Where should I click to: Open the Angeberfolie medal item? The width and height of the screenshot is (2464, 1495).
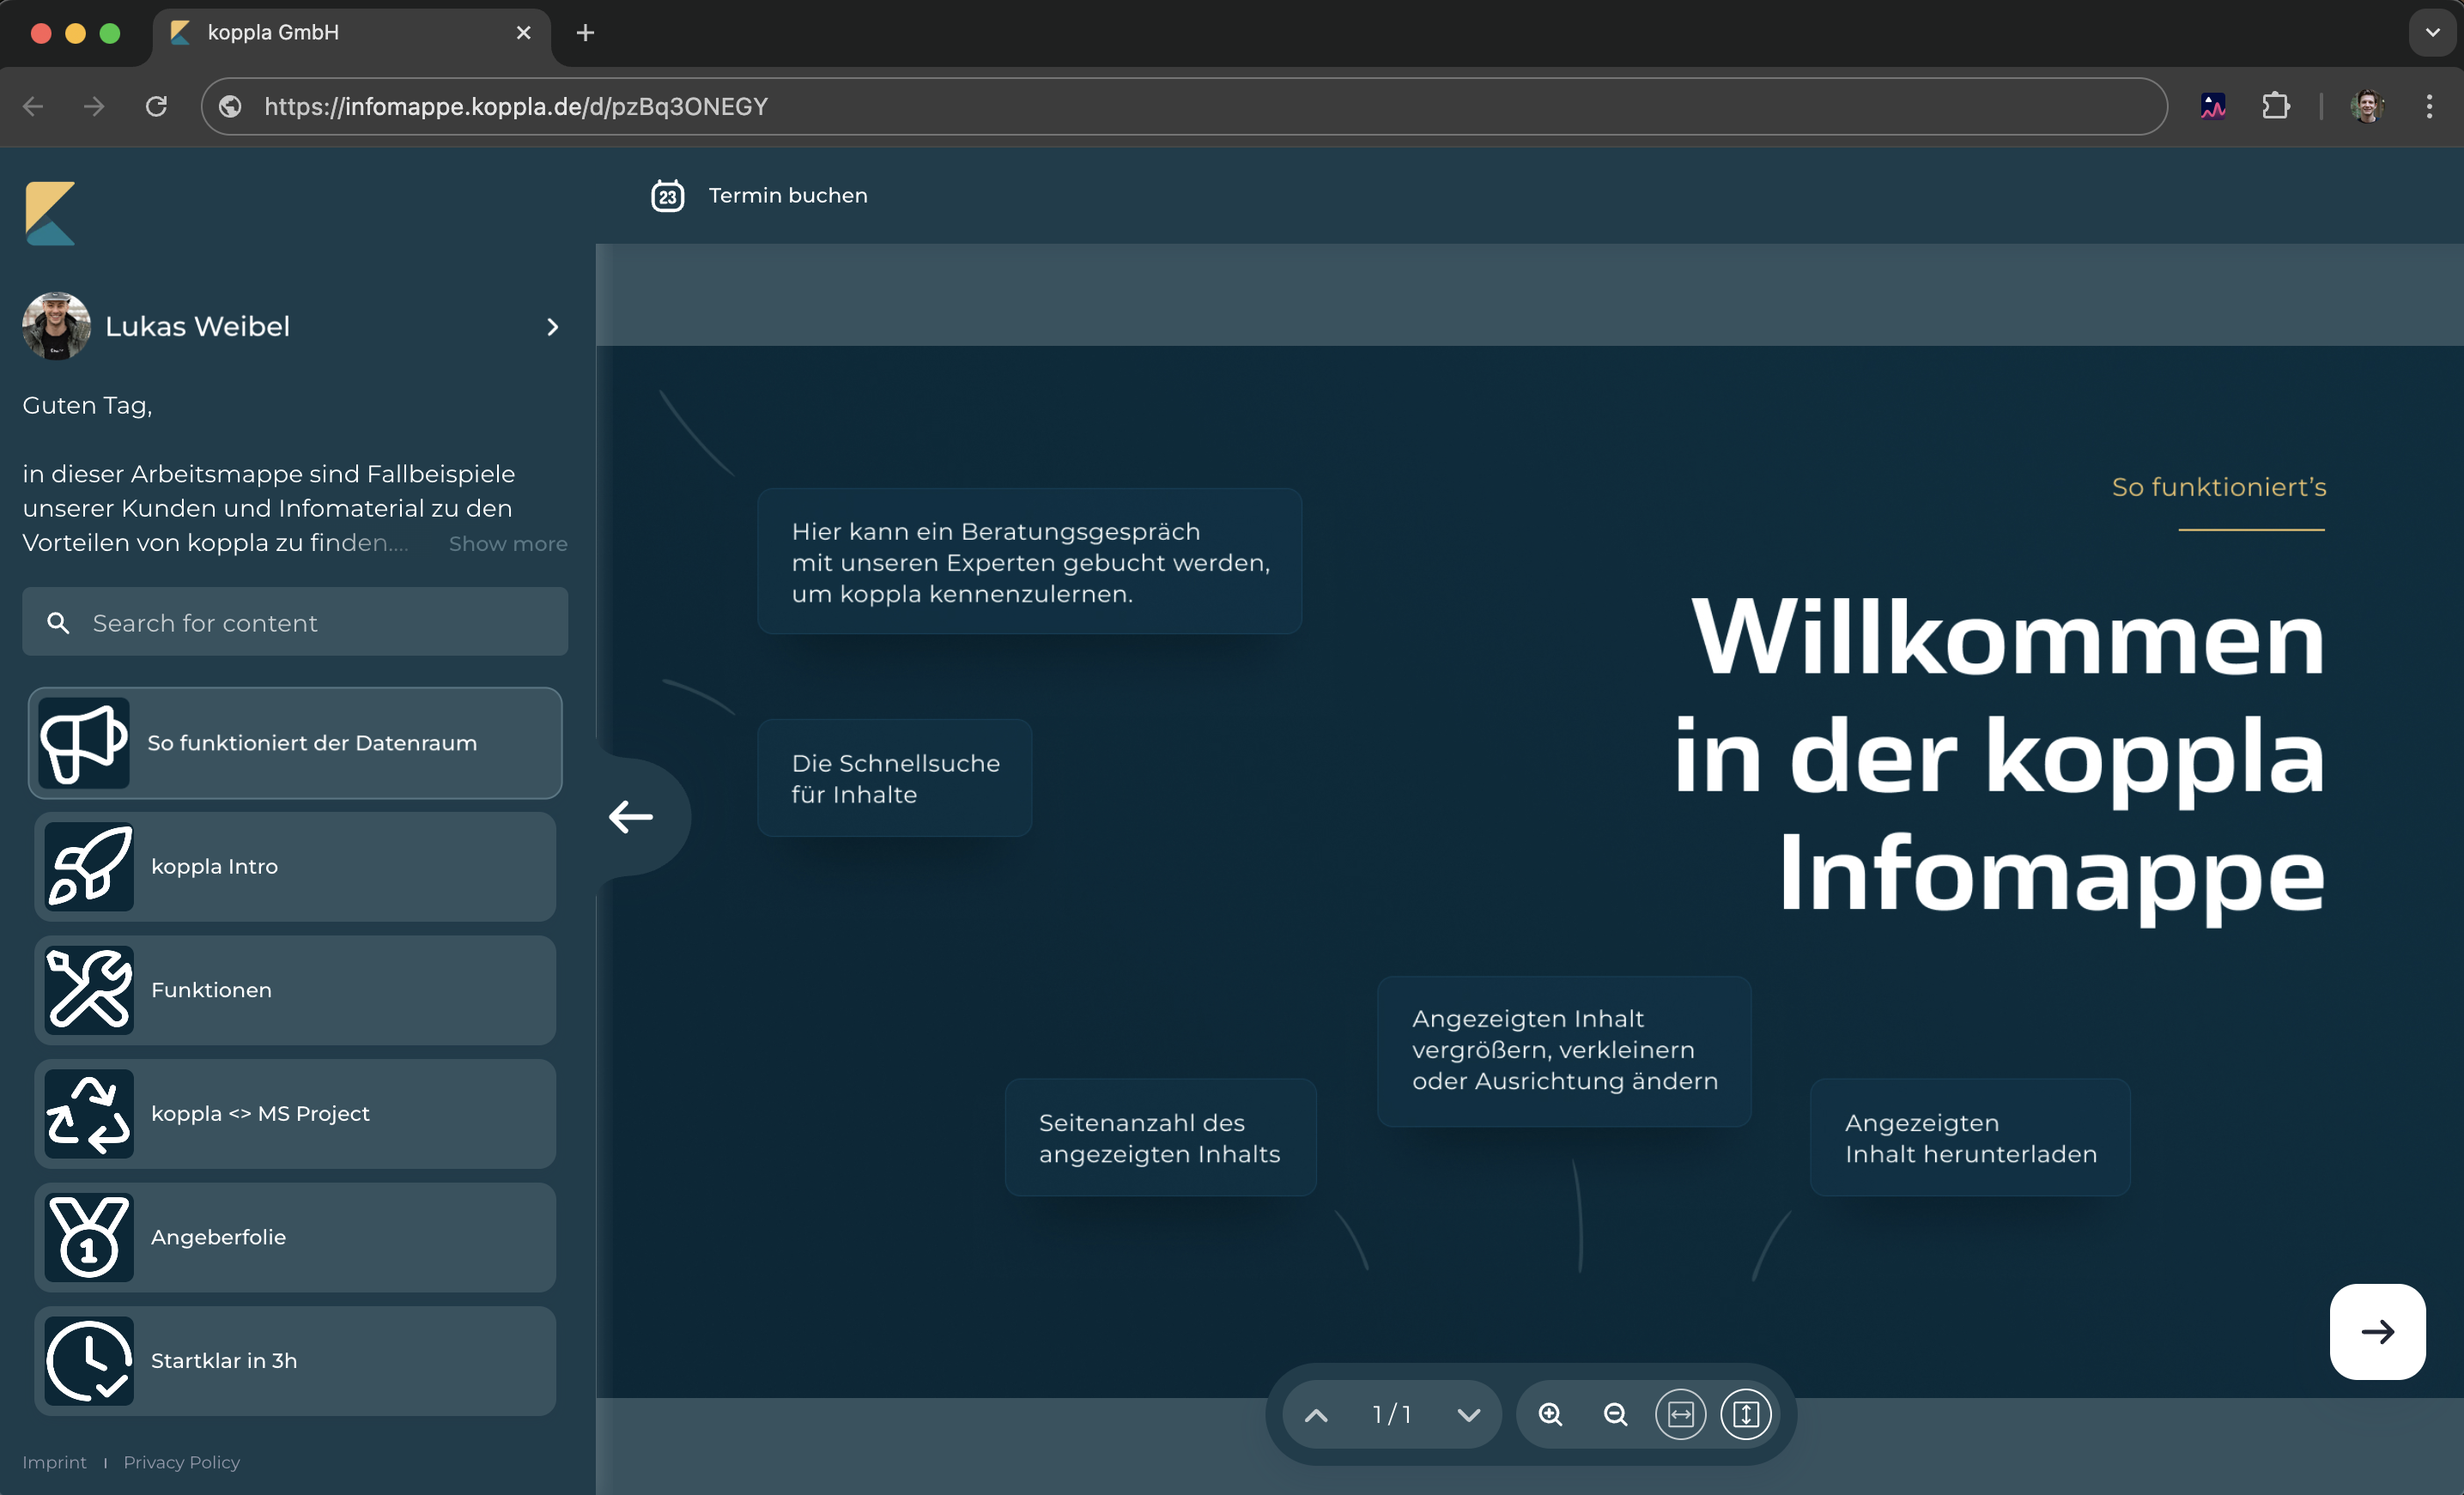pyautogui.click(x=295, y=1238)
